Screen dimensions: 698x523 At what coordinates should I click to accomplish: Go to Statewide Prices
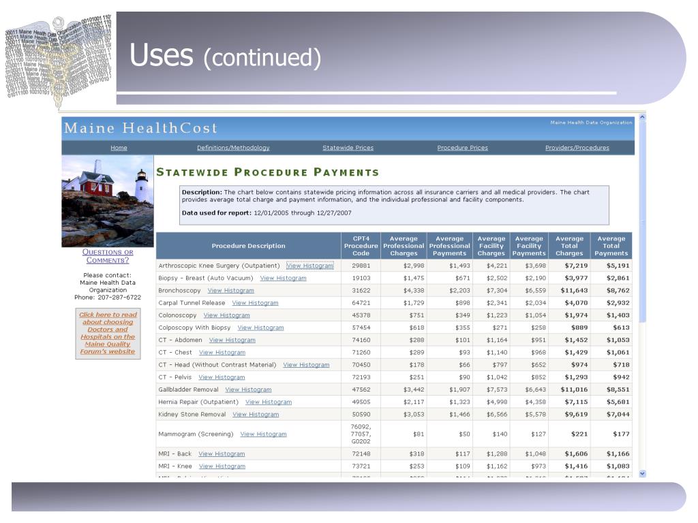coord(348,148)
